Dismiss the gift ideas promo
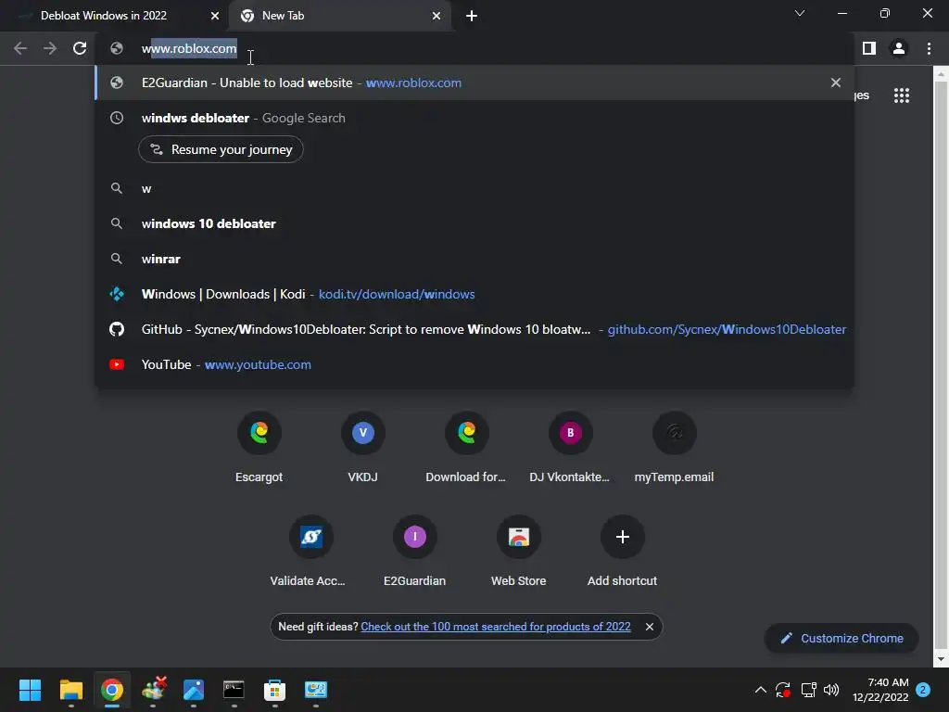The height and width of the screenshot is (712, 949). [650, 627]
